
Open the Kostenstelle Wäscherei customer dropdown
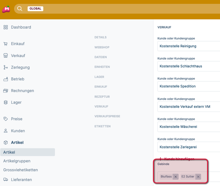pos(189,127)
